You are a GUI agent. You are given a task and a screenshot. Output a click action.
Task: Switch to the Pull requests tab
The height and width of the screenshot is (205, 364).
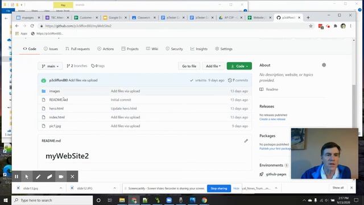click(77, 49)
